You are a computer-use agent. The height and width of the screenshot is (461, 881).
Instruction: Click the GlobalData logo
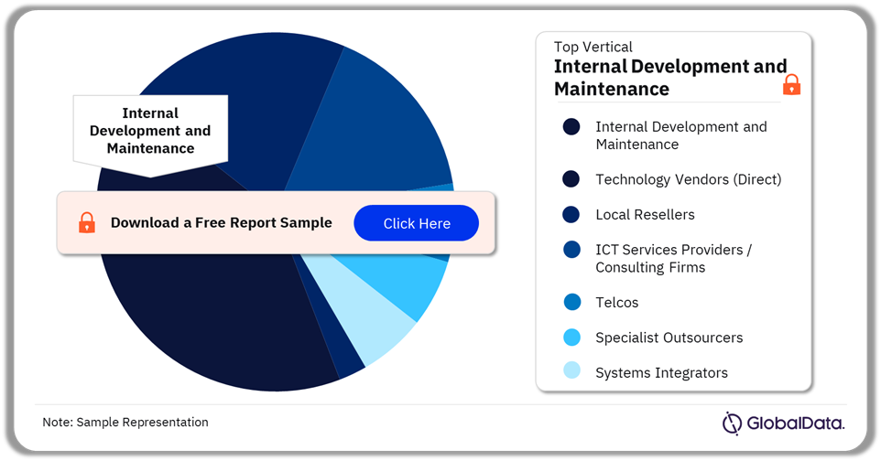click(783, 423)
